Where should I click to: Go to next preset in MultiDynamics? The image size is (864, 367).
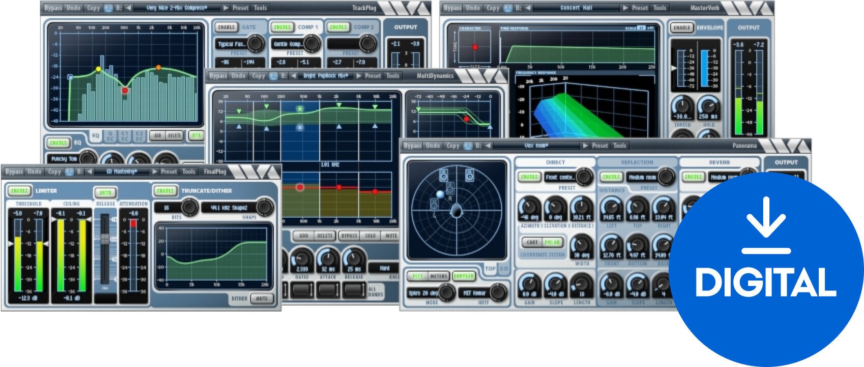tap(359, 76)
